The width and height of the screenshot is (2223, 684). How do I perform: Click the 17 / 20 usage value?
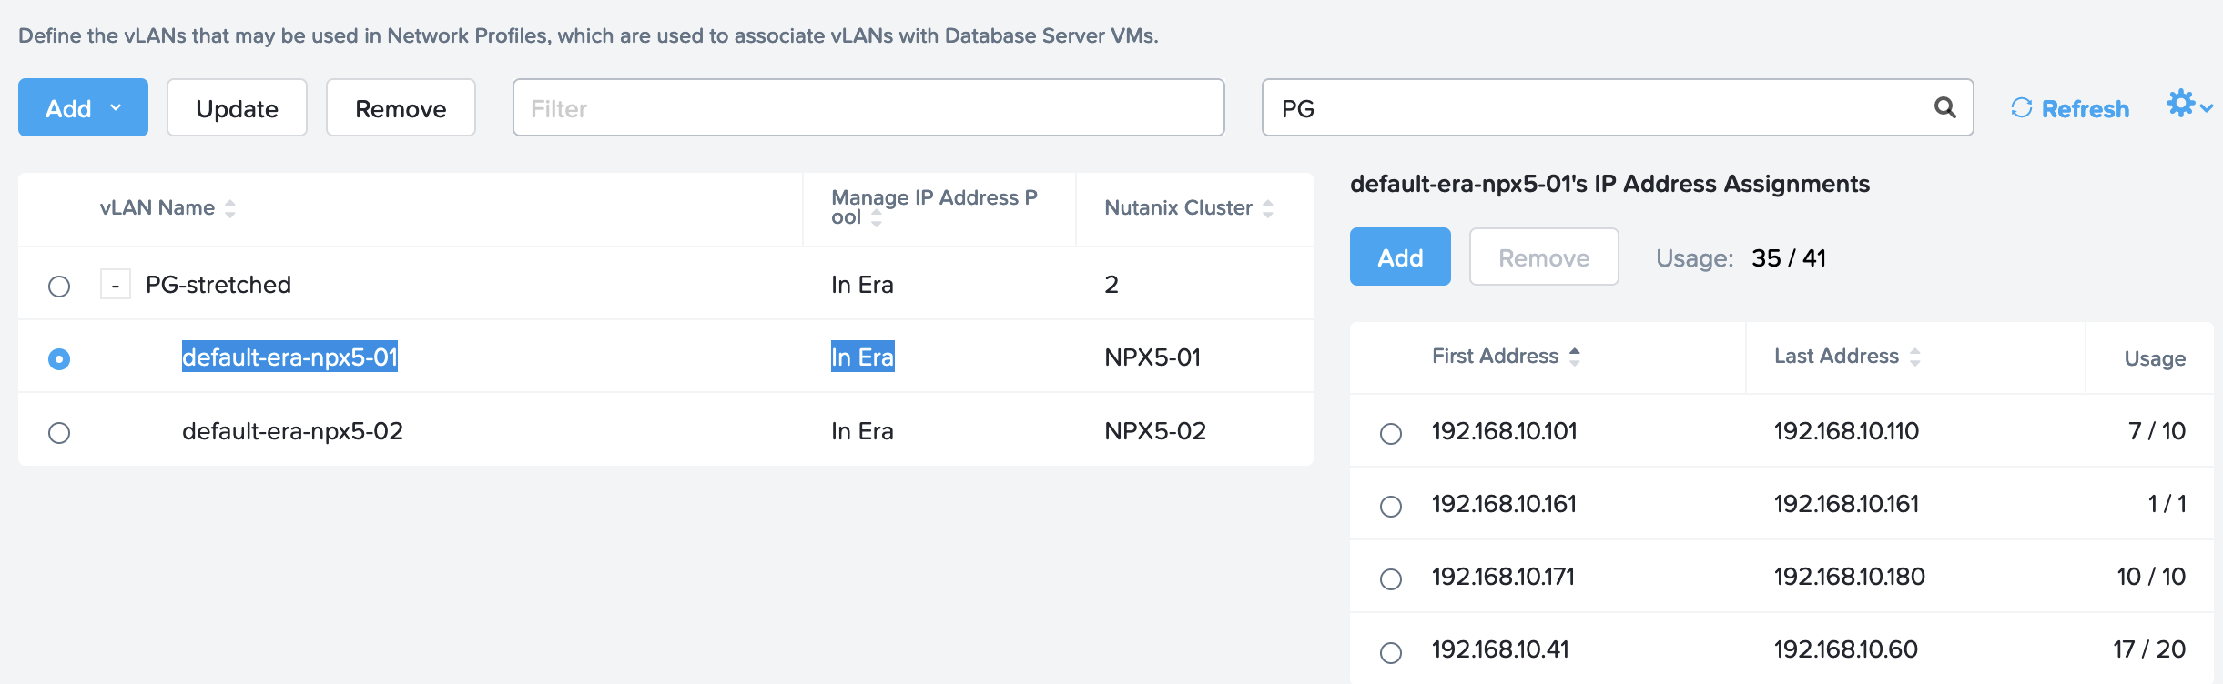tap(2149, 649)
